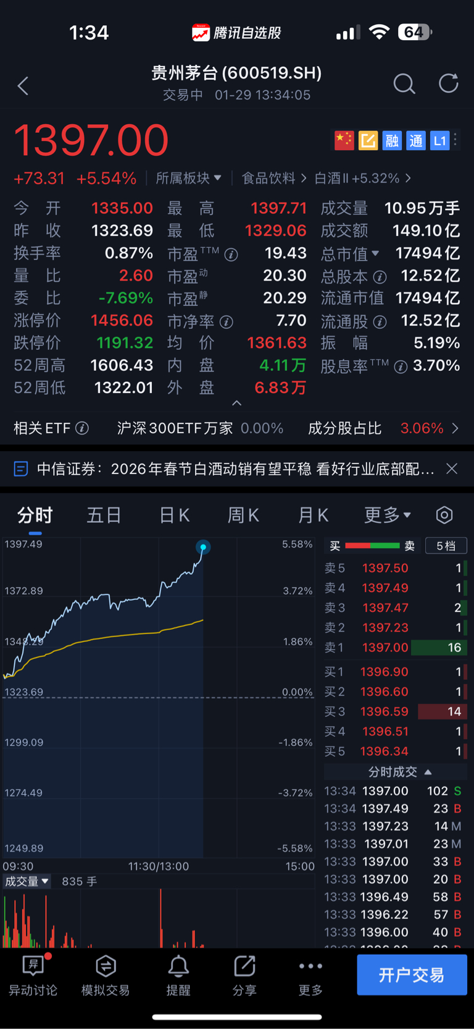Viewport: 474px width, 1029px height.
Task: Tap 买3 1396.59 order row
Action: point(396,711)
